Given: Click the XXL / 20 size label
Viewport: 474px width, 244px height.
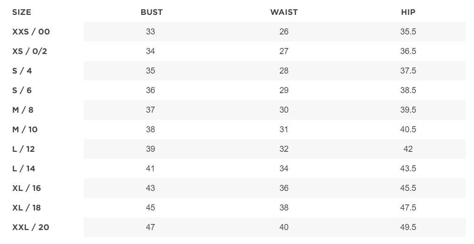Looking at the screenshot, I should [31, 227].
